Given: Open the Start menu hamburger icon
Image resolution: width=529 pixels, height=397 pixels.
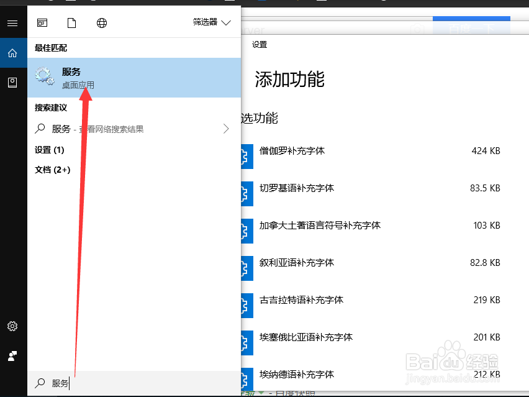Looking at the screenshot, I should click(12, 22).
